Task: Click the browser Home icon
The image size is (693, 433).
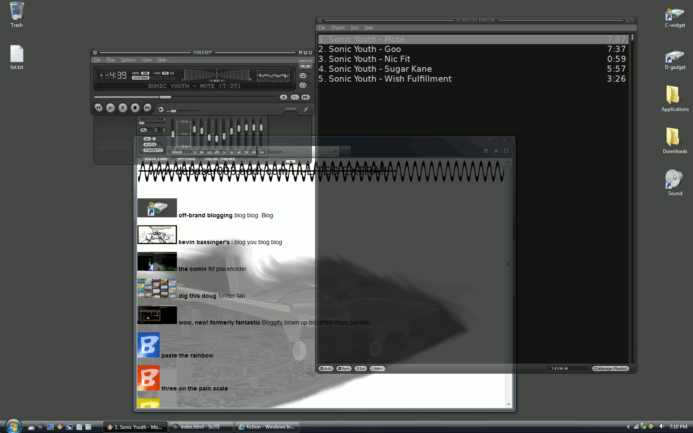Action: [x=486, y=151]
